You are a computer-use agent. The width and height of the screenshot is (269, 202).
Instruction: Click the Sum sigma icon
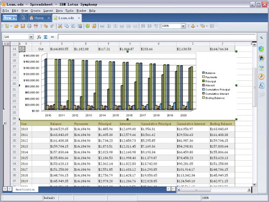46,37
